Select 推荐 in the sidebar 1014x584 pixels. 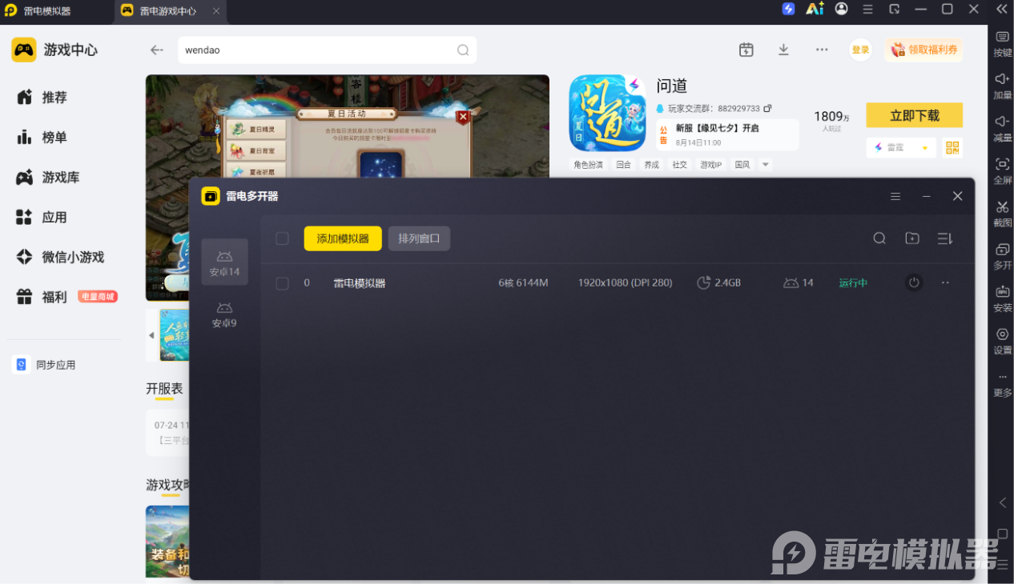point(54,98)
